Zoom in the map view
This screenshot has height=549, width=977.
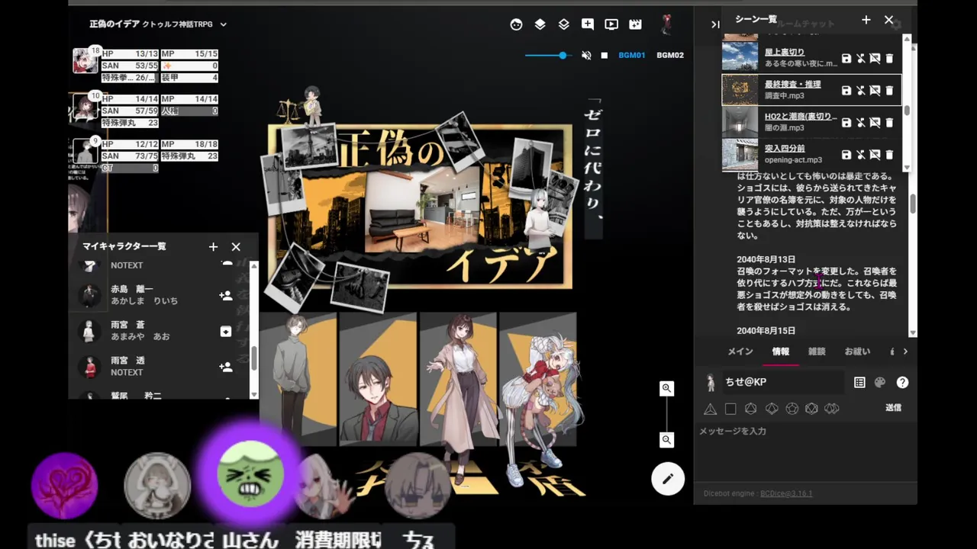[x=666, y=388]
